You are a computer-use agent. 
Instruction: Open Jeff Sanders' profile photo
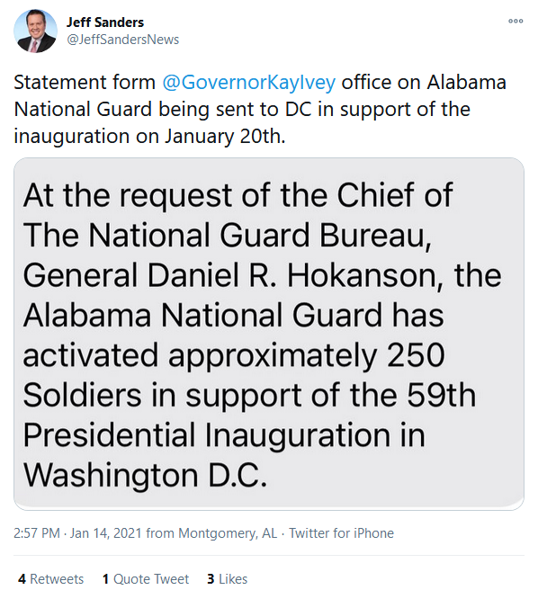pos(35,31)
